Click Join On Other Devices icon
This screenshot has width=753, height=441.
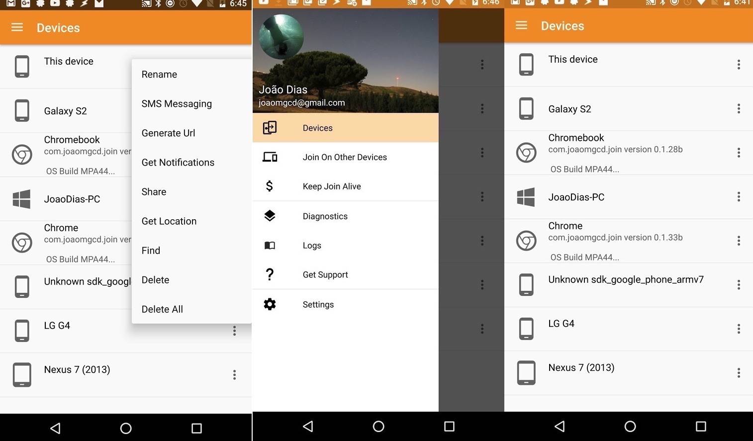270,157
